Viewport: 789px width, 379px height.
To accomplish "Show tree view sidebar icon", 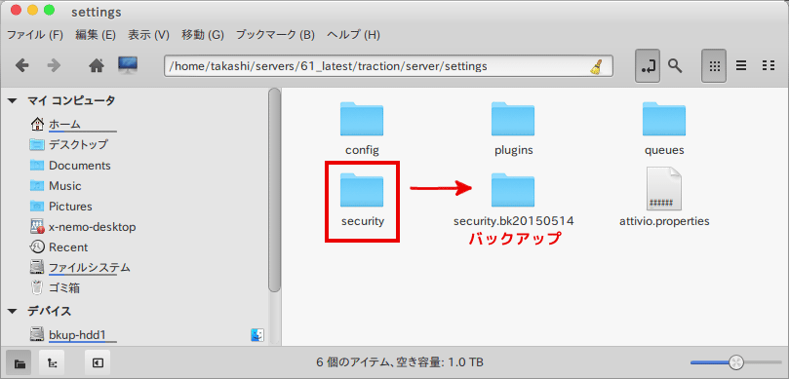I will (x=52, y=361).
